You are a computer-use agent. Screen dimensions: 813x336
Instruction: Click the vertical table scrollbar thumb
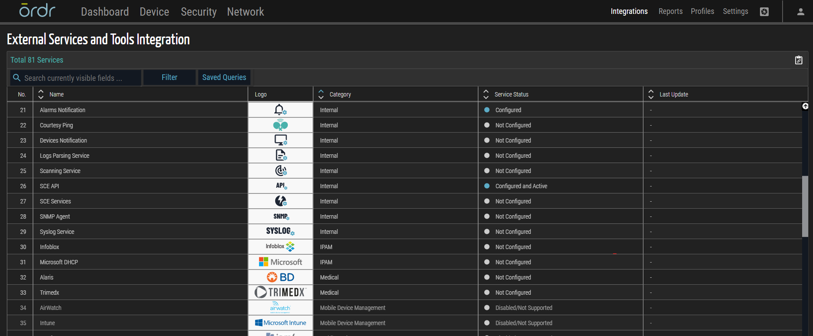(805, 206)
